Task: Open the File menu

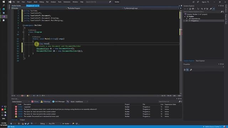Action: coord(14,2)
